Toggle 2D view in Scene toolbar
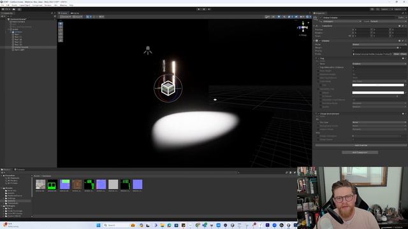 (273, 17)
